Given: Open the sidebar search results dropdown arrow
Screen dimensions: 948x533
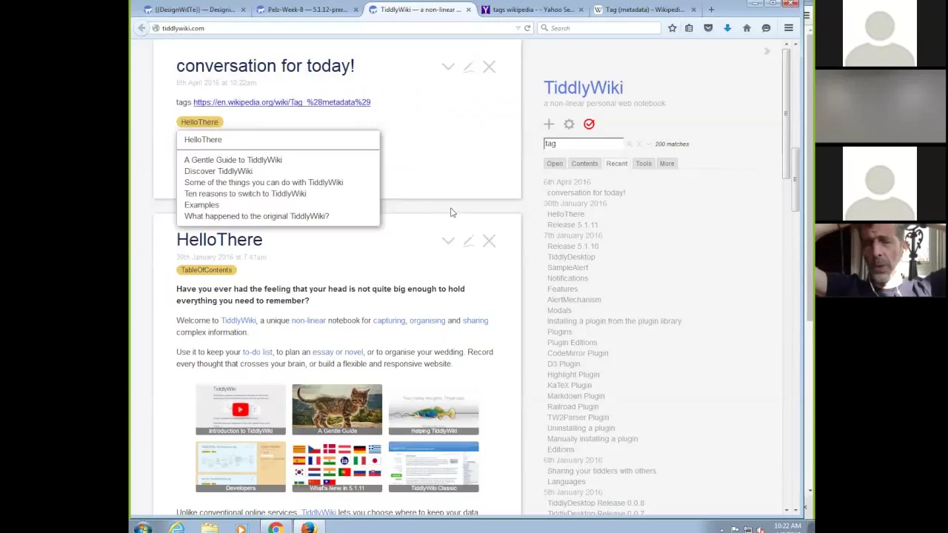Looking at the screenshot, I should 649,144.
